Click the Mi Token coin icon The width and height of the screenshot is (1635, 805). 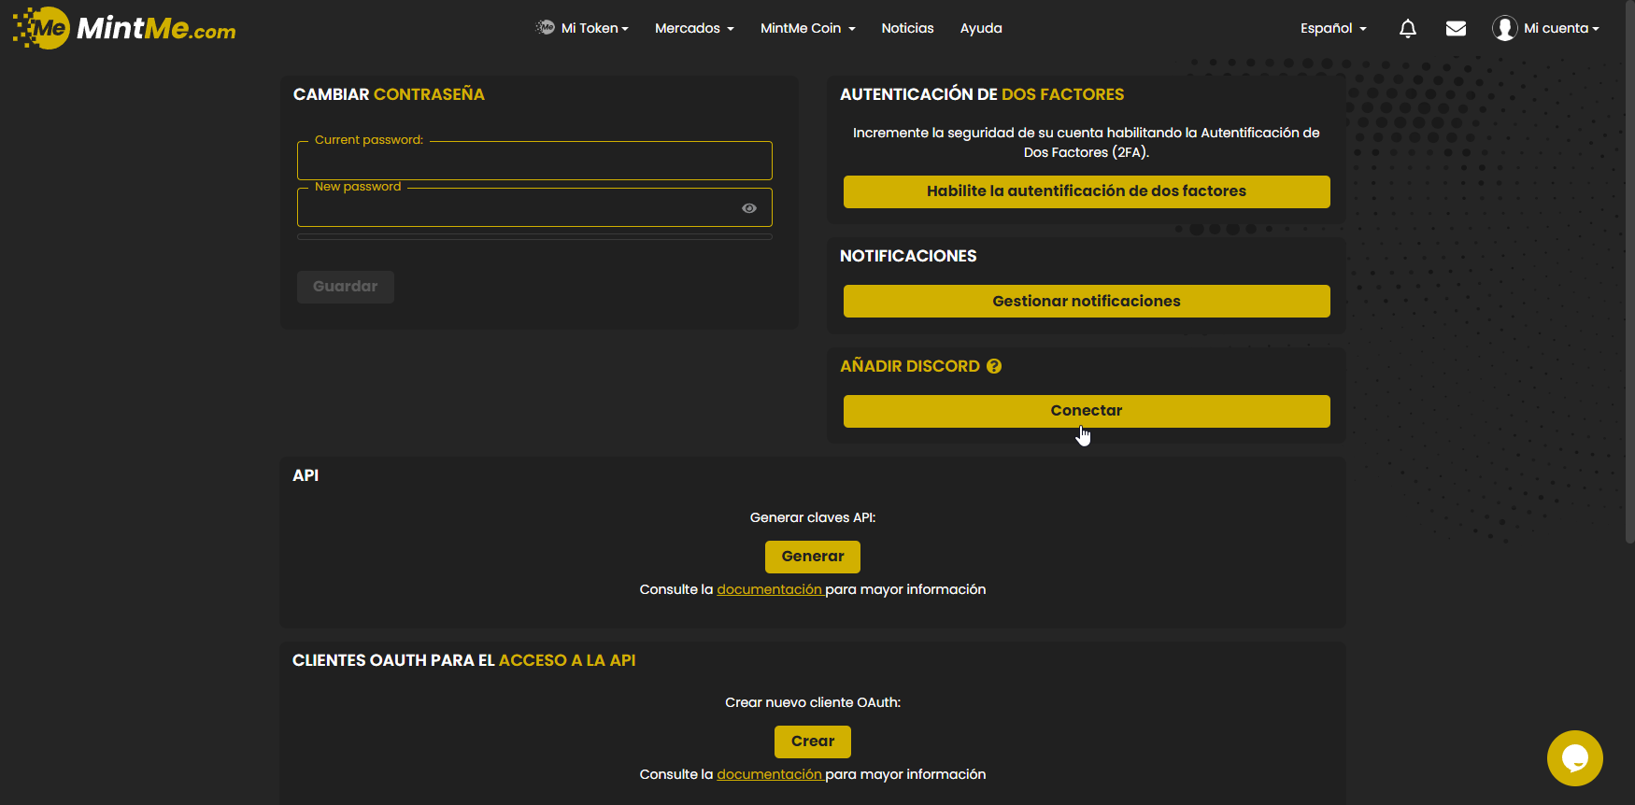545,28
